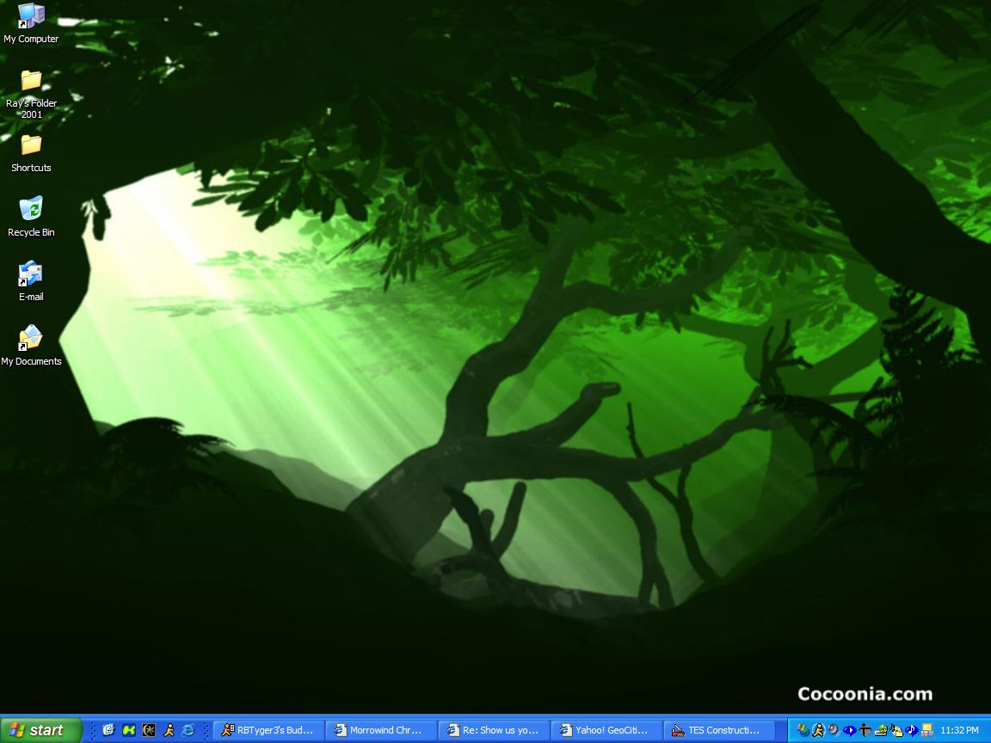Viewport: 991px width, 743px height.
Task: Launch the dark Morrowind icon in Quick Launch
Action: pyautogui.click(x=149, y=730)
